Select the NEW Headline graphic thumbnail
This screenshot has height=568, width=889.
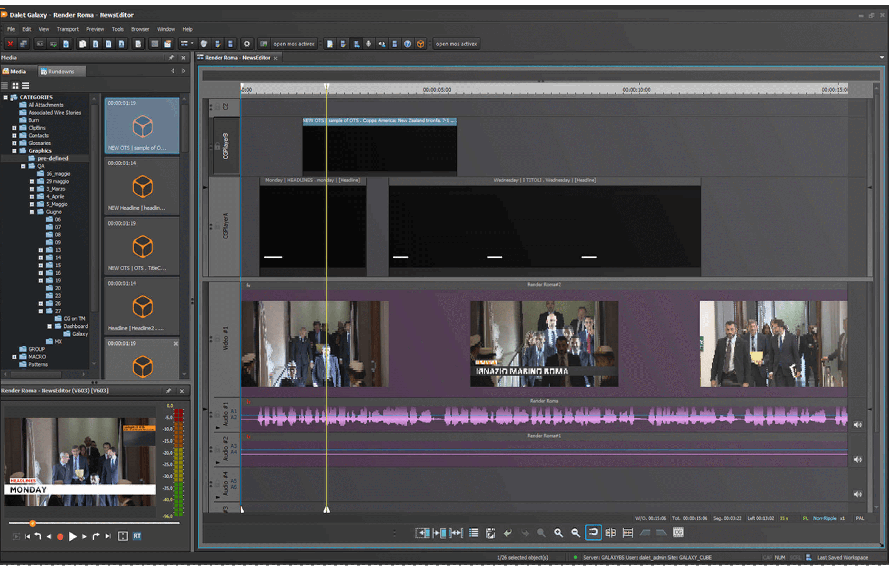[142, 187]
